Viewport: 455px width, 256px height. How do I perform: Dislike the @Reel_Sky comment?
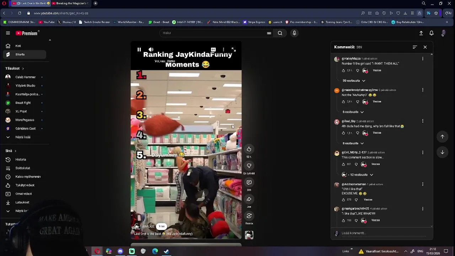pos(358,133)
